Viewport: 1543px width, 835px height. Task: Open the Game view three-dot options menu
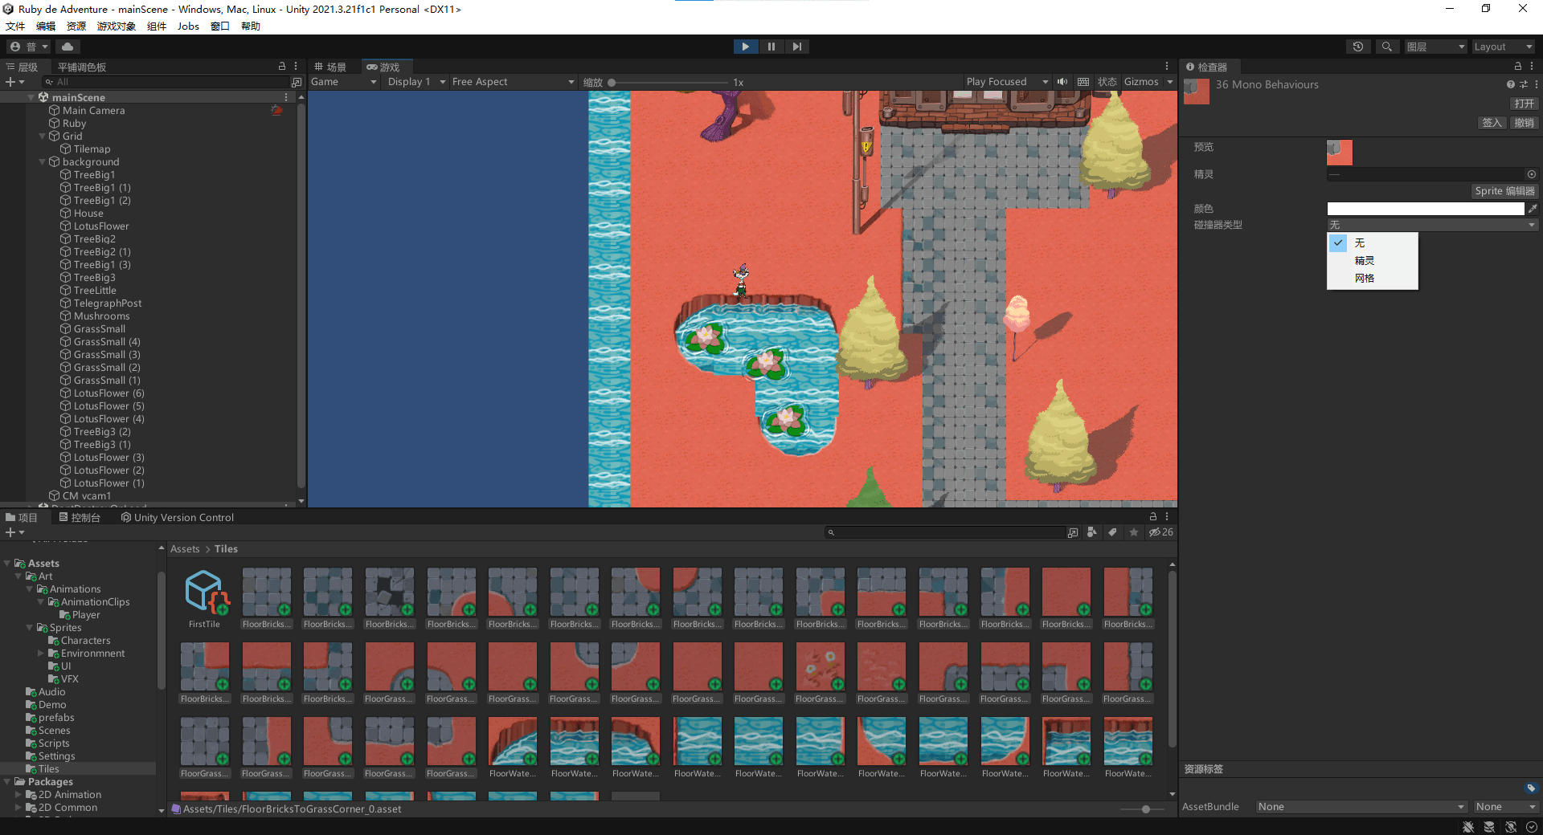click(x=1167, y=66)
